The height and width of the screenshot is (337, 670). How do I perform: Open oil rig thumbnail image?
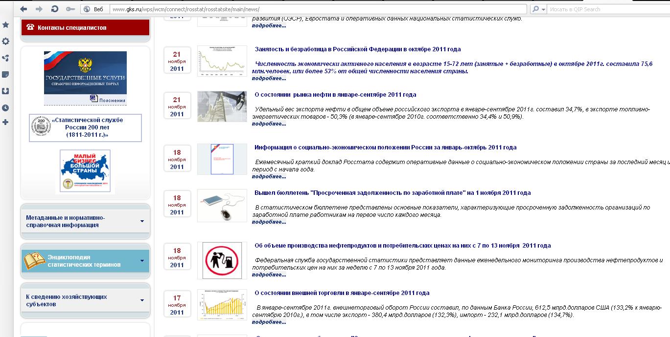coord(222,106)
